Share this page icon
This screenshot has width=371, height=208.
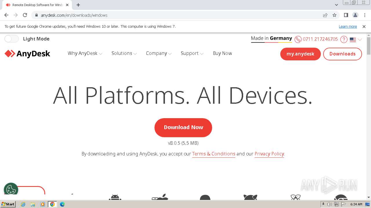coord(325,15)
